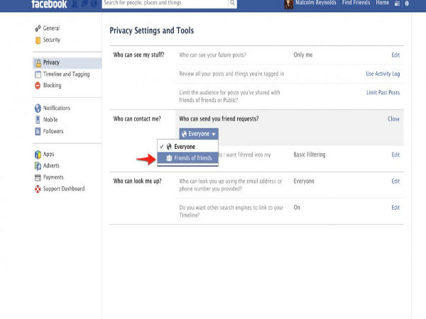Click the Mobile phone icon

38,120
